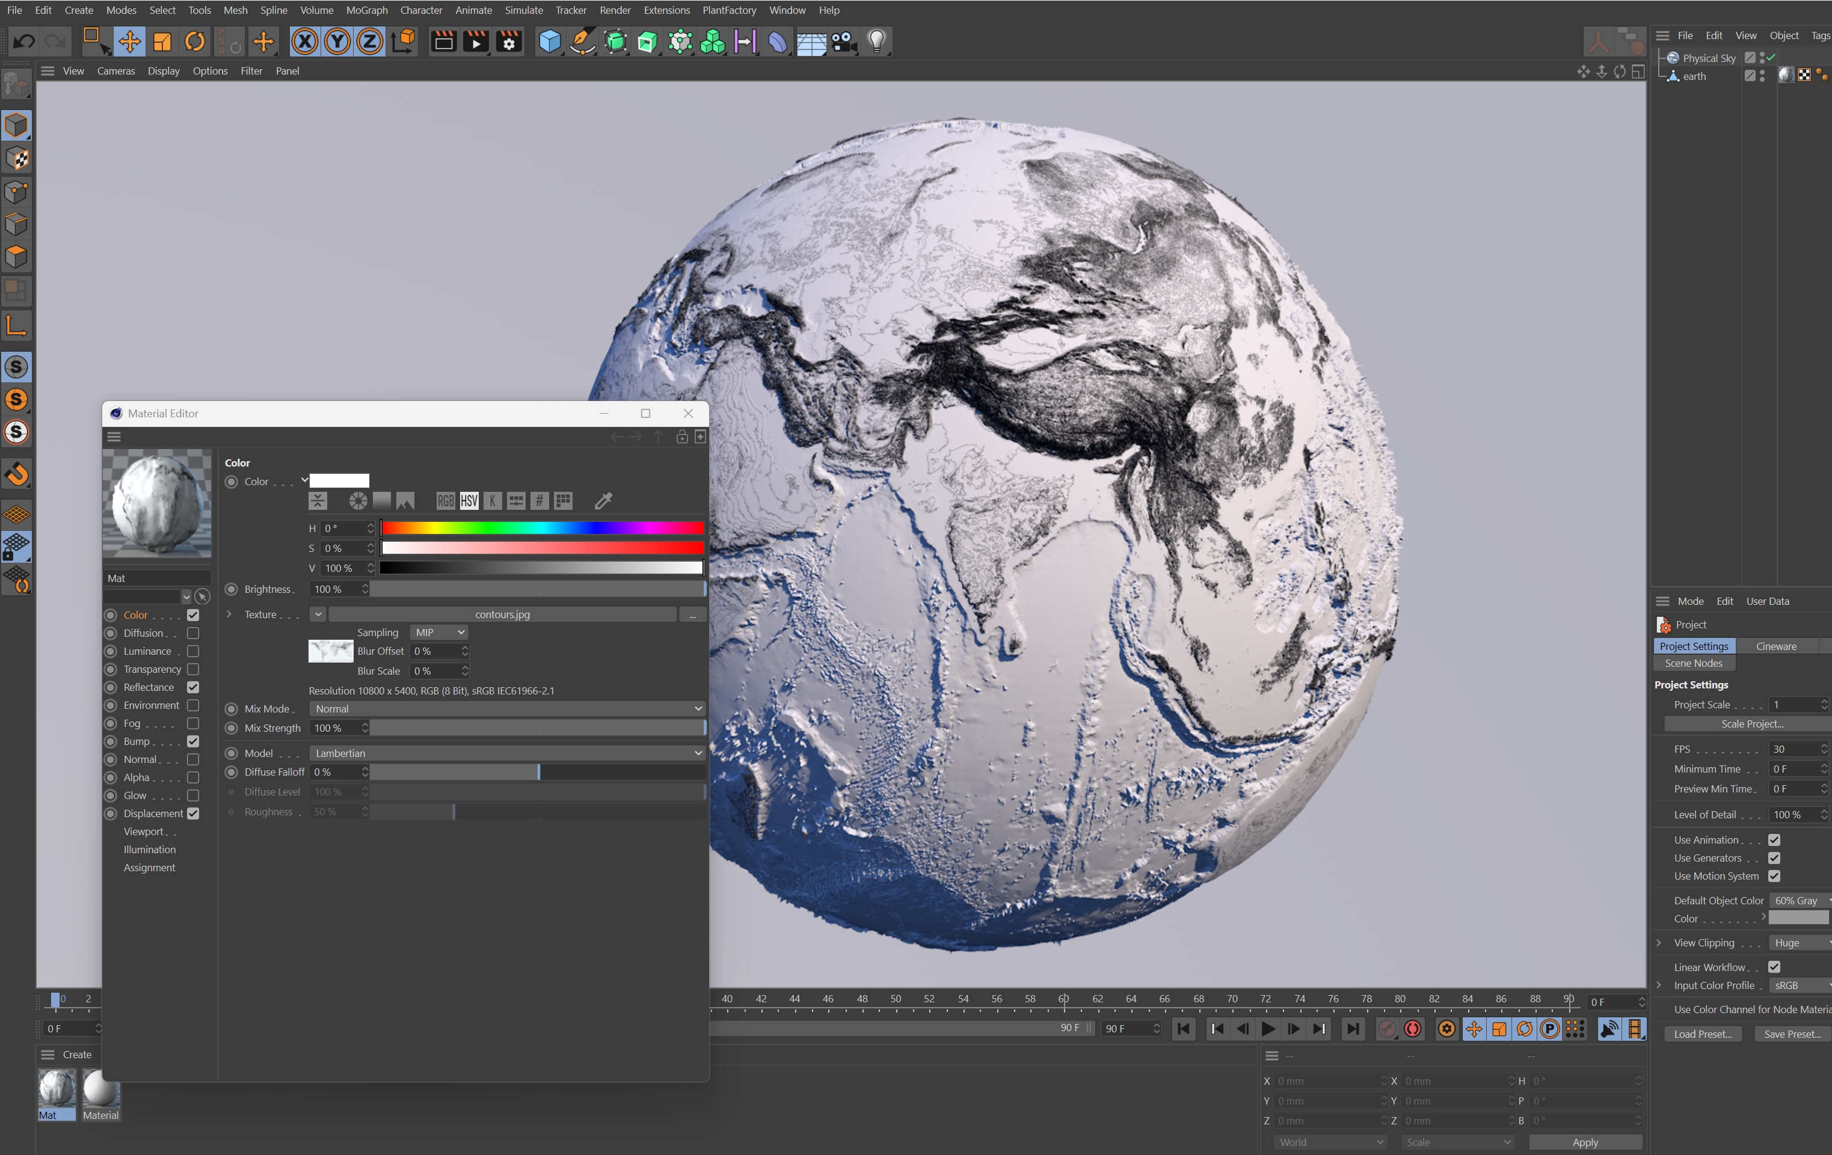Click the Render Settings clapperboard-gear icon
Viewport: 1832px width, 1155px height.
pos(509,41)
